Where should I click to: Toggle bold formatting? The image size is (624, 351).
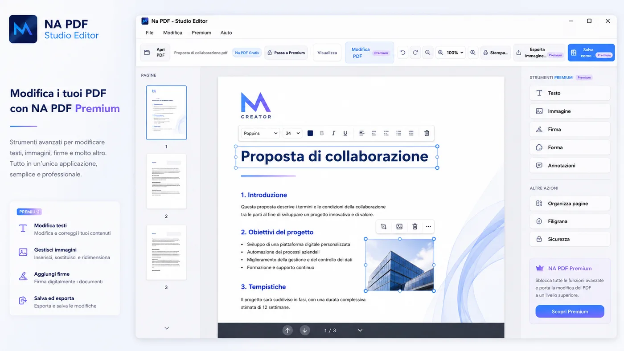[x=322, y=133]
